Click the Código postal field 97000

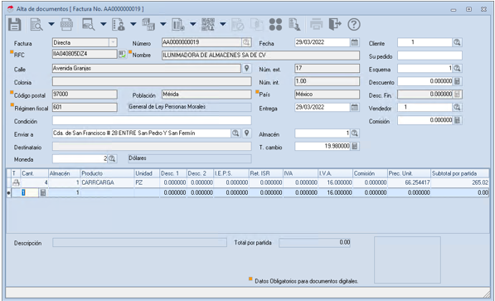pyautogui.click(x=85, y=95)
